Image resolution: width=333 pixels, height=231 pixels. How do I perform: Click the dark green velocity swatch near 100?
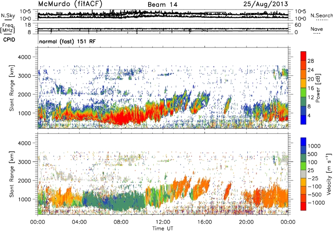303,158
